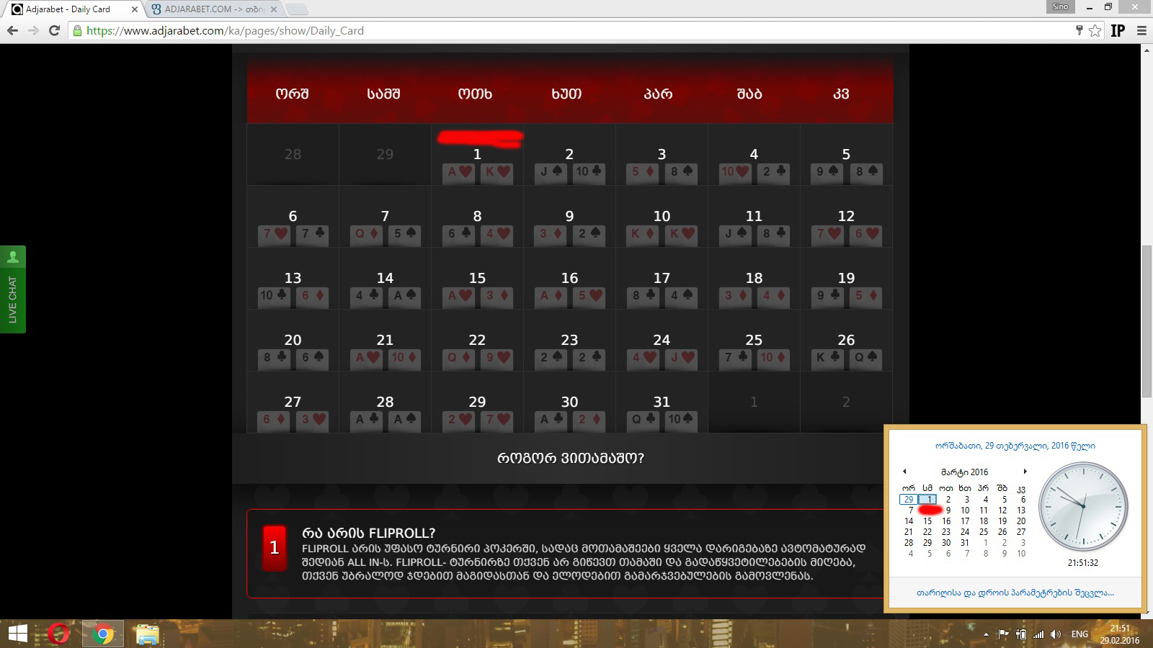Go back using the browser back arrow
Viewport: 1153px width, 648px height.
point(12,30)
